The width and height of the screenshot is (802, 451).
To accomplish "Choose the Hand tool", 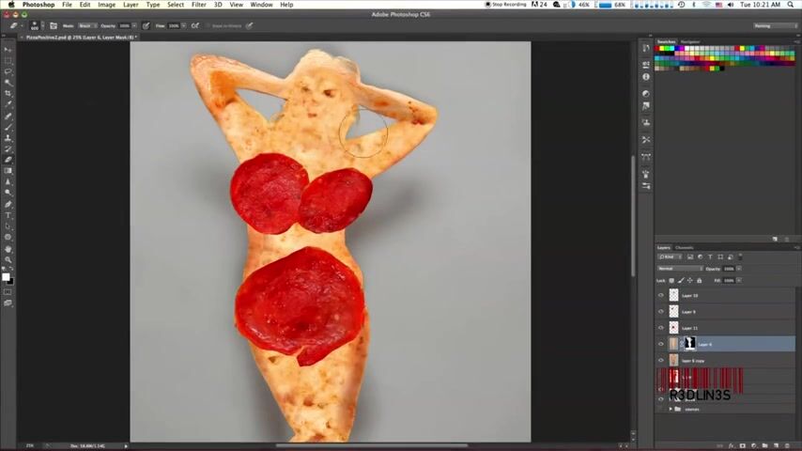I will (8, 248).
